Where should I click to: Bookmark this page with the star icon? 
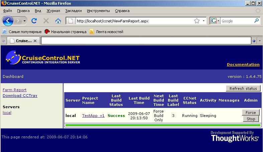pyautogui.click(x=197, y=21)
